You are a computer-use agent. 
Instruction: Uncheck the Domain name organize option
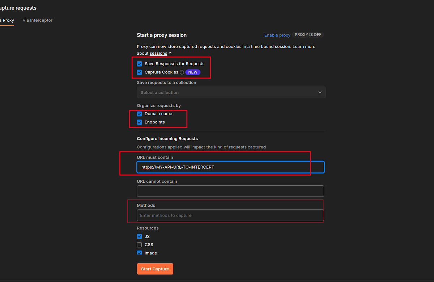tap(139, 113)
